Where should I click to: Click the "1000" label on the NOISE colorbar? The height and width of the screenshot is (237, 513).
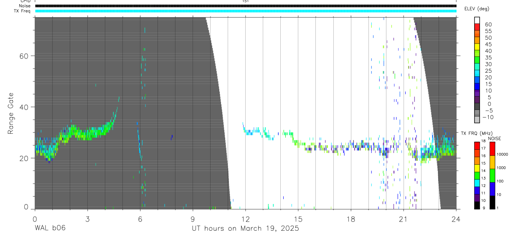point(501,168)
